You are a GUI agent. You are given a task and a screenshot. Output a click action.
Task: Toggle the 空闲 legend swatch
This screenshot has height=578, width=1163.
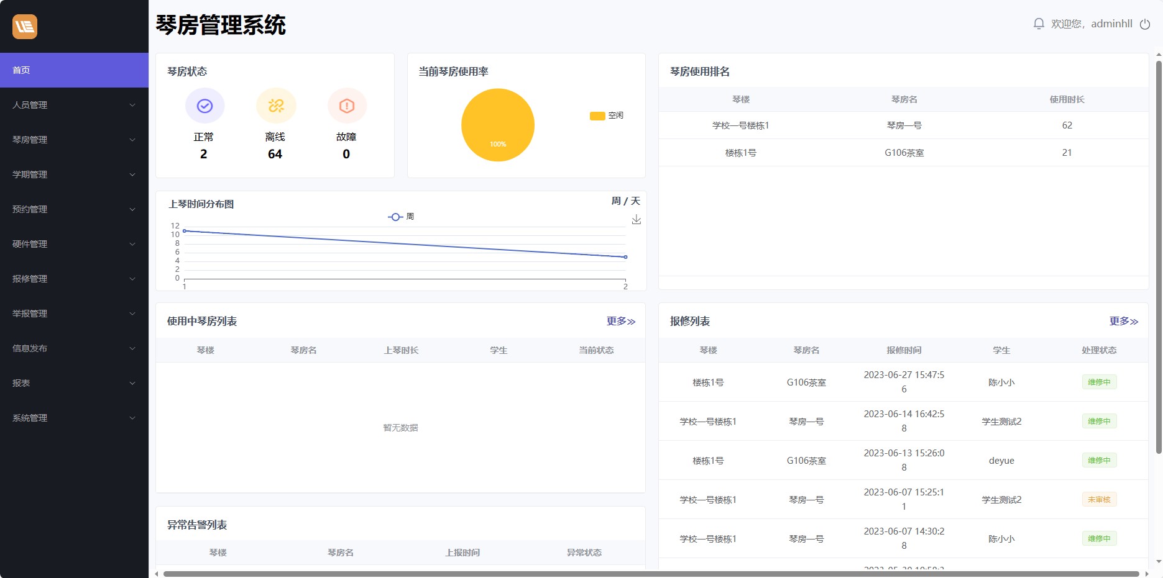pos(597,115)
